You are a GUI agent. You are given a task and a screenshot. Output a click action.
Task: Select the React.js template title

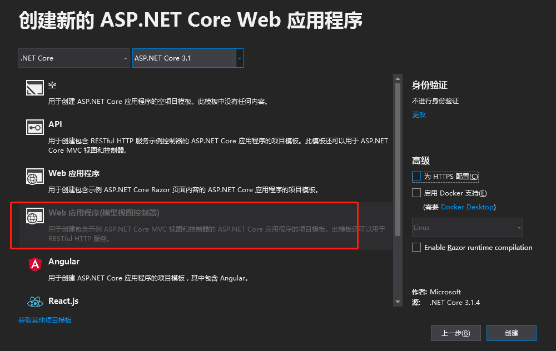click(63, 300)
